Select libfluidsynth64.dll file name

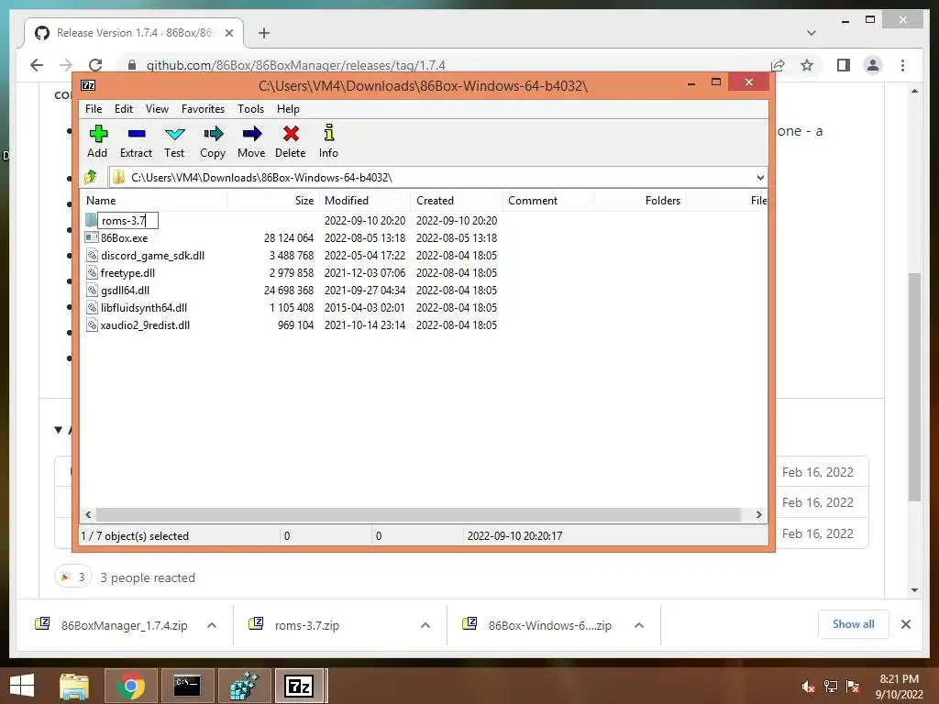pyautogui.click(x=144, y=307)
